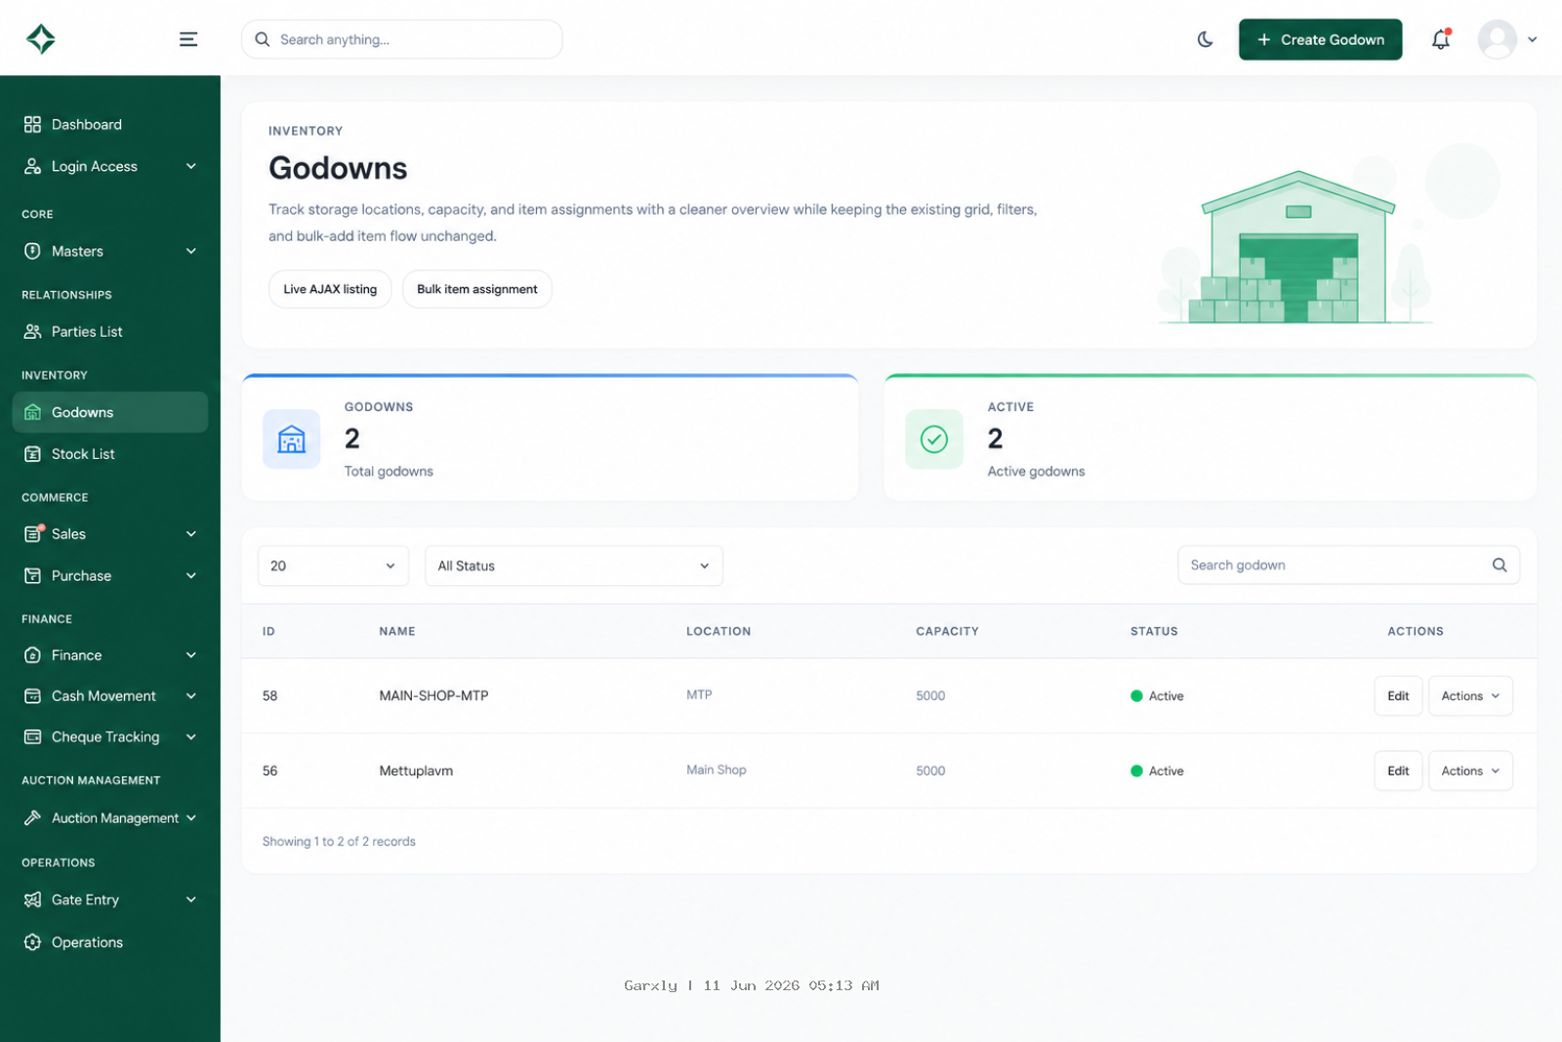Expand the Gate Entry submenu chevron
The width and height of the screenshot is (1562, 1042).
[191, 899]
